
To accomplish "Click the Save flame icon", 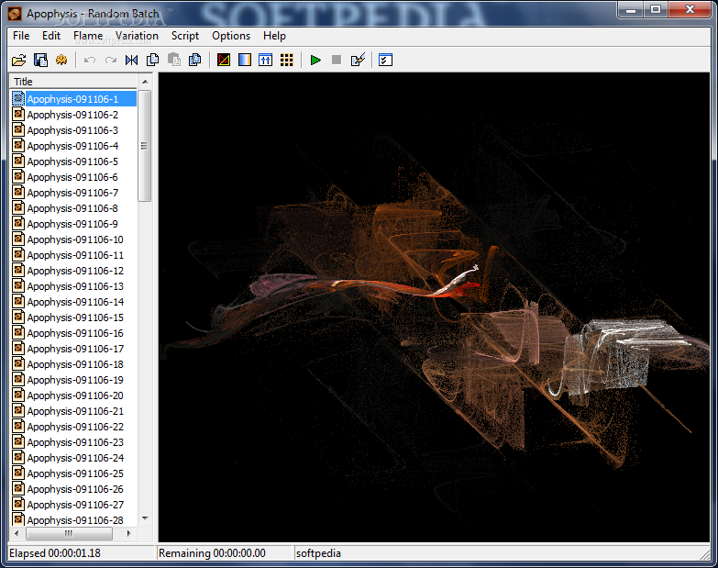I will [40, 60].
